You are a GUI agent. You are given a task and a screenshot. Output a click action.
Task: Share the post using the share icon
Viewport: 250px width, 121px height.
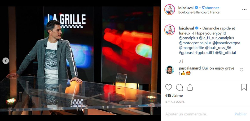(190, 87)
